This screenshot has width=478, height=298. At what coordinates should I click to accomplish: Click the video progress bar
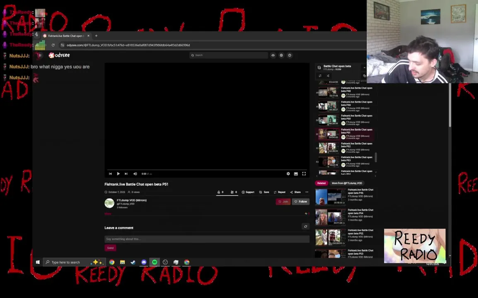click(207, 170)
